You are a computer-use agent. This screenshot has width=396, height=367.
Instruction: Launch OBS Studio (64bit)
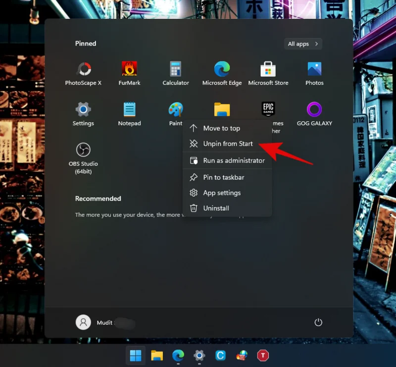(x=83, y=150)
